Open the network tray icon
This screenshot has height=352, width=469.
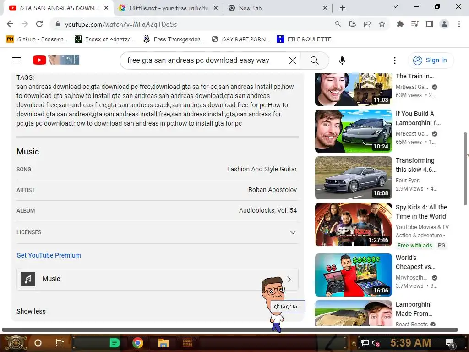365,343
